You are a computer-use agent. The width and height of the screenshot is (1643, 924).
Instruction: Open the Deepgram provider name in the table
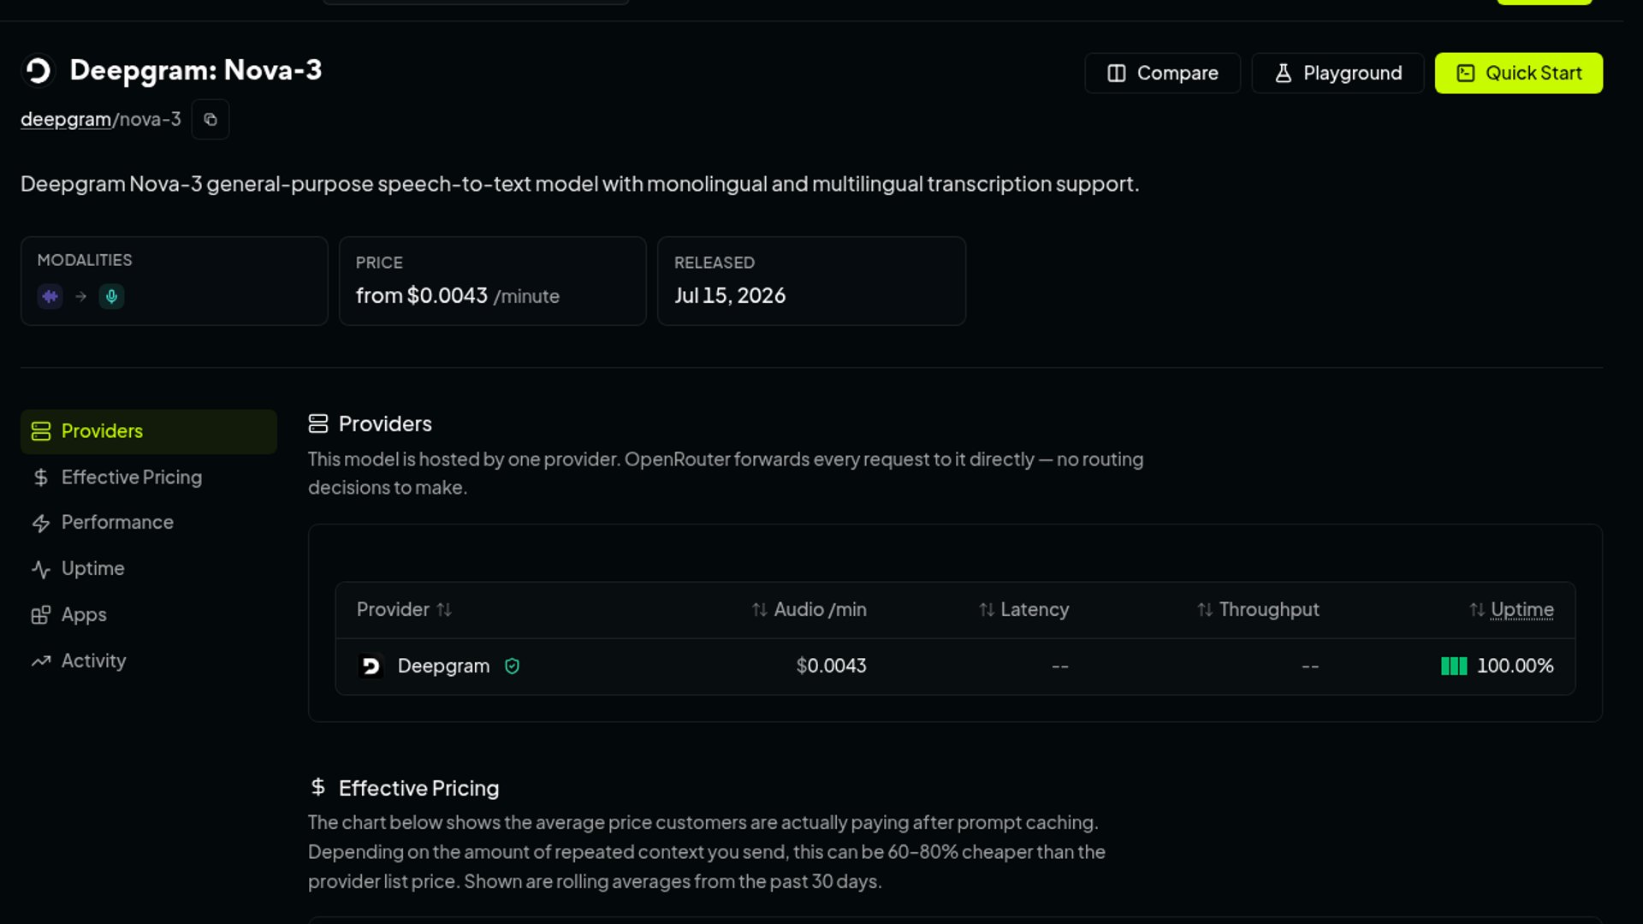coord(443,666)
